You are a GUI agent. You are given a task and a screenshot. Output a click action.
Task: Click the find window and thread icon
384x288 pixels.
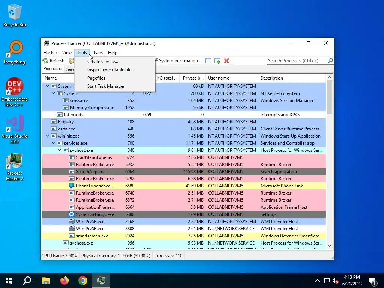217,61
